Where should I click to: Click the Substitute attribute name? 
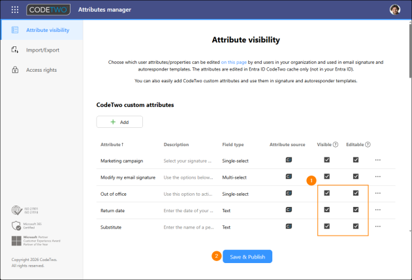click(x=111, y=227)
